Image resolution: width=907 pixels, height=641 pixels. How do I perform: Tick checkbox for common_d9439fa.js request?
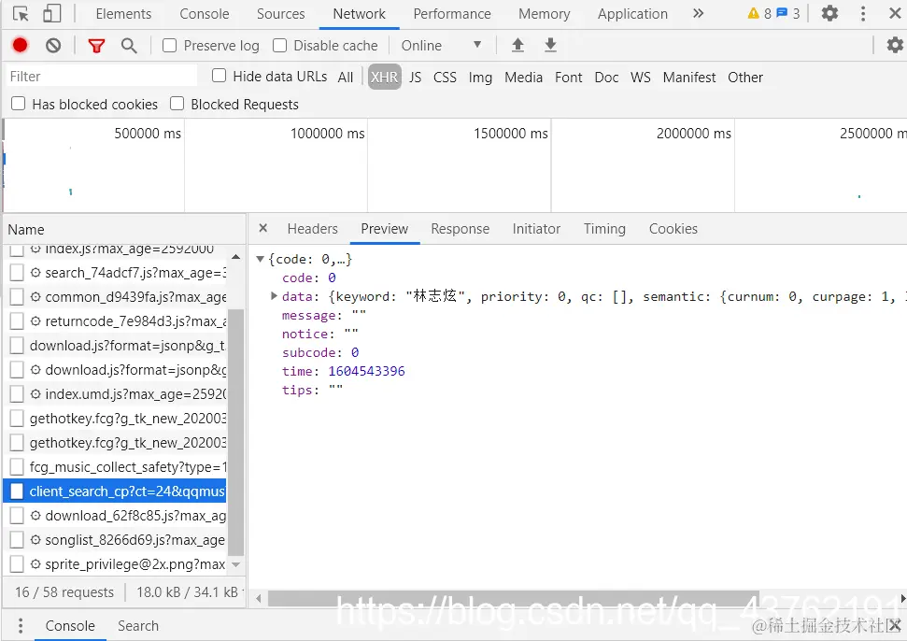click(17, 297)
